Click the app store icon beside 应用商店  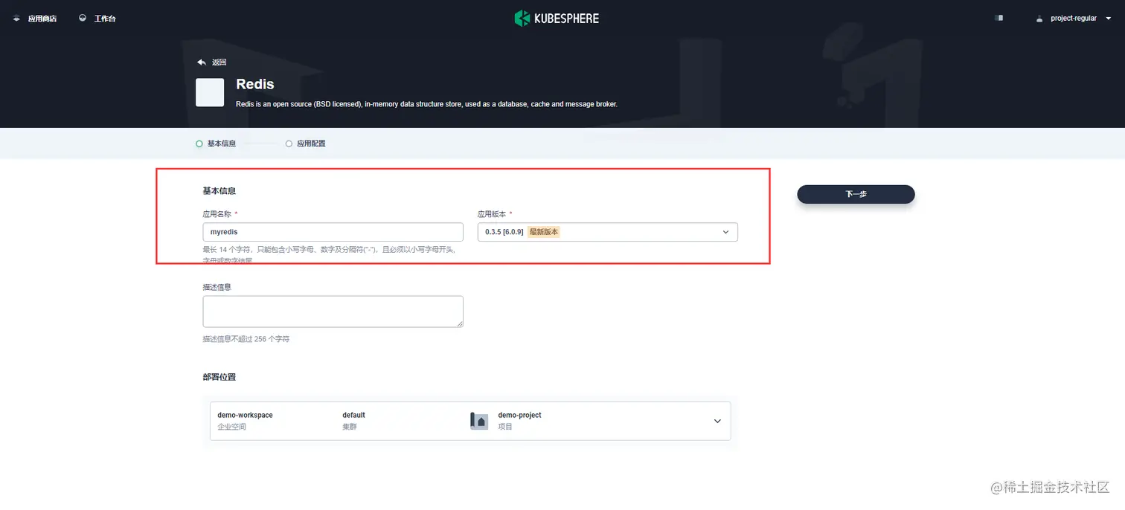(16, 19)
